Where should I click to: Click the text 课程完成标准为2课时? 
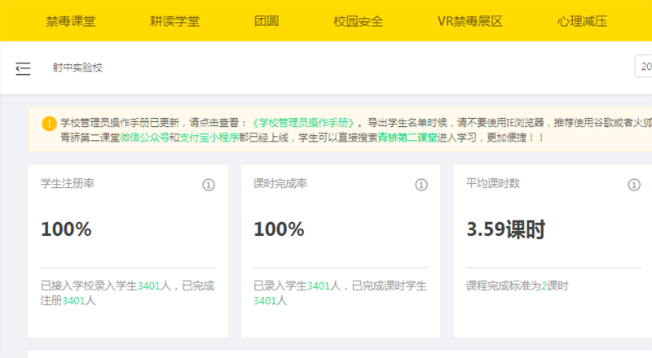[x=517, y=286]
